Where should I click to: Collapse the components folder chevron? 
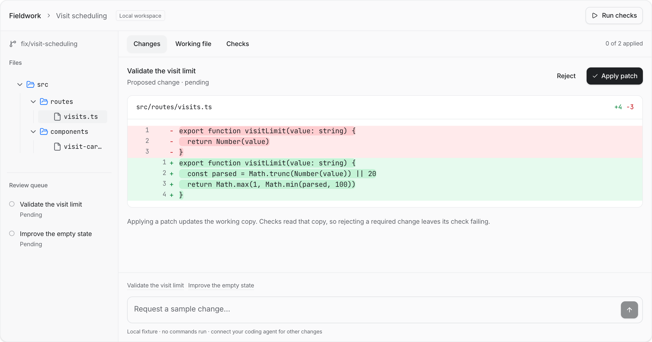pos(33,132)
